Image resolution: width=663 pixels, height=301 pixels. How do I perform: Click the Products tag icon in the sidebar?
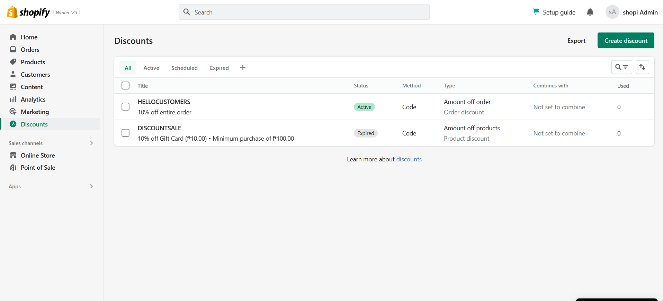tap(13, 62)
